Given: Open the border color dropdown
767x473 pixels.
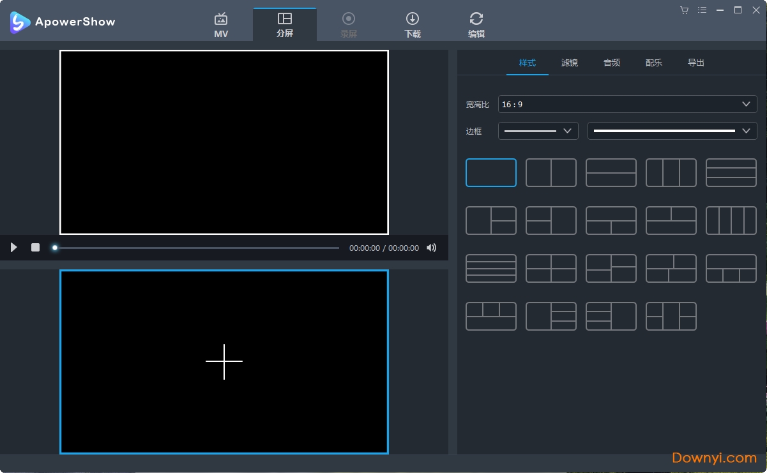Looking at the screenshot, I should 672,131.
